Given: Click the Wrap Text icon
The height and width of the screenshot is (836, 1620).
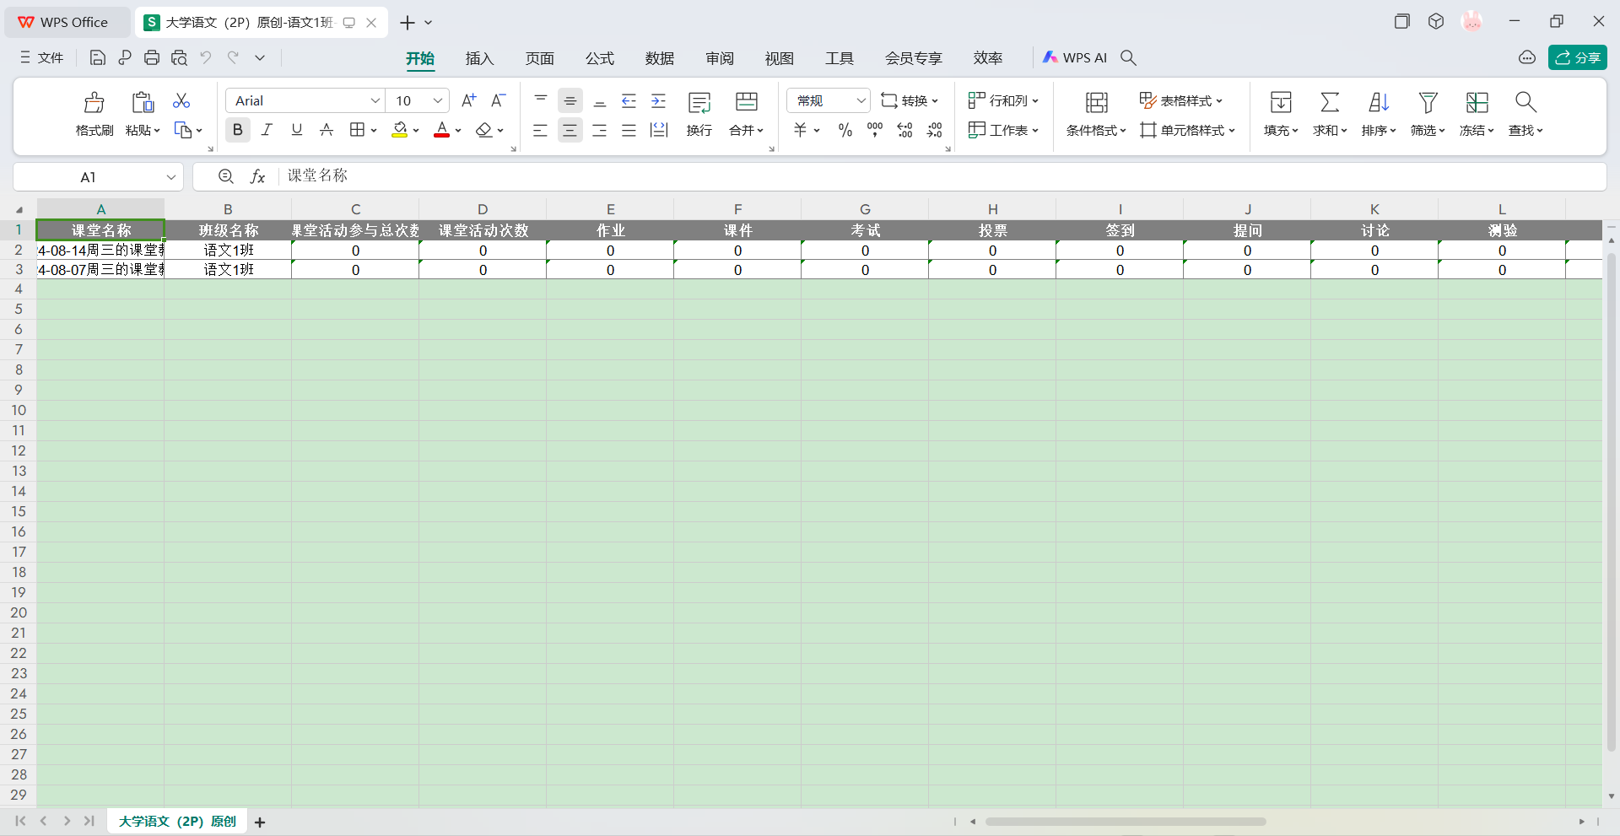Looking at the screenshot, I should coord(699,103).
